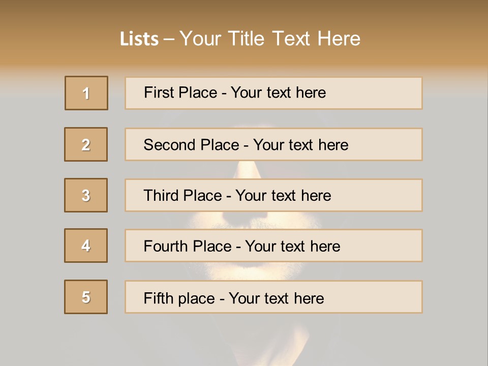Click the bold word Lists in title
Image resolution: width=488 pixels, height=366 pixels.
pyautogui.click(x=139, y=39)
